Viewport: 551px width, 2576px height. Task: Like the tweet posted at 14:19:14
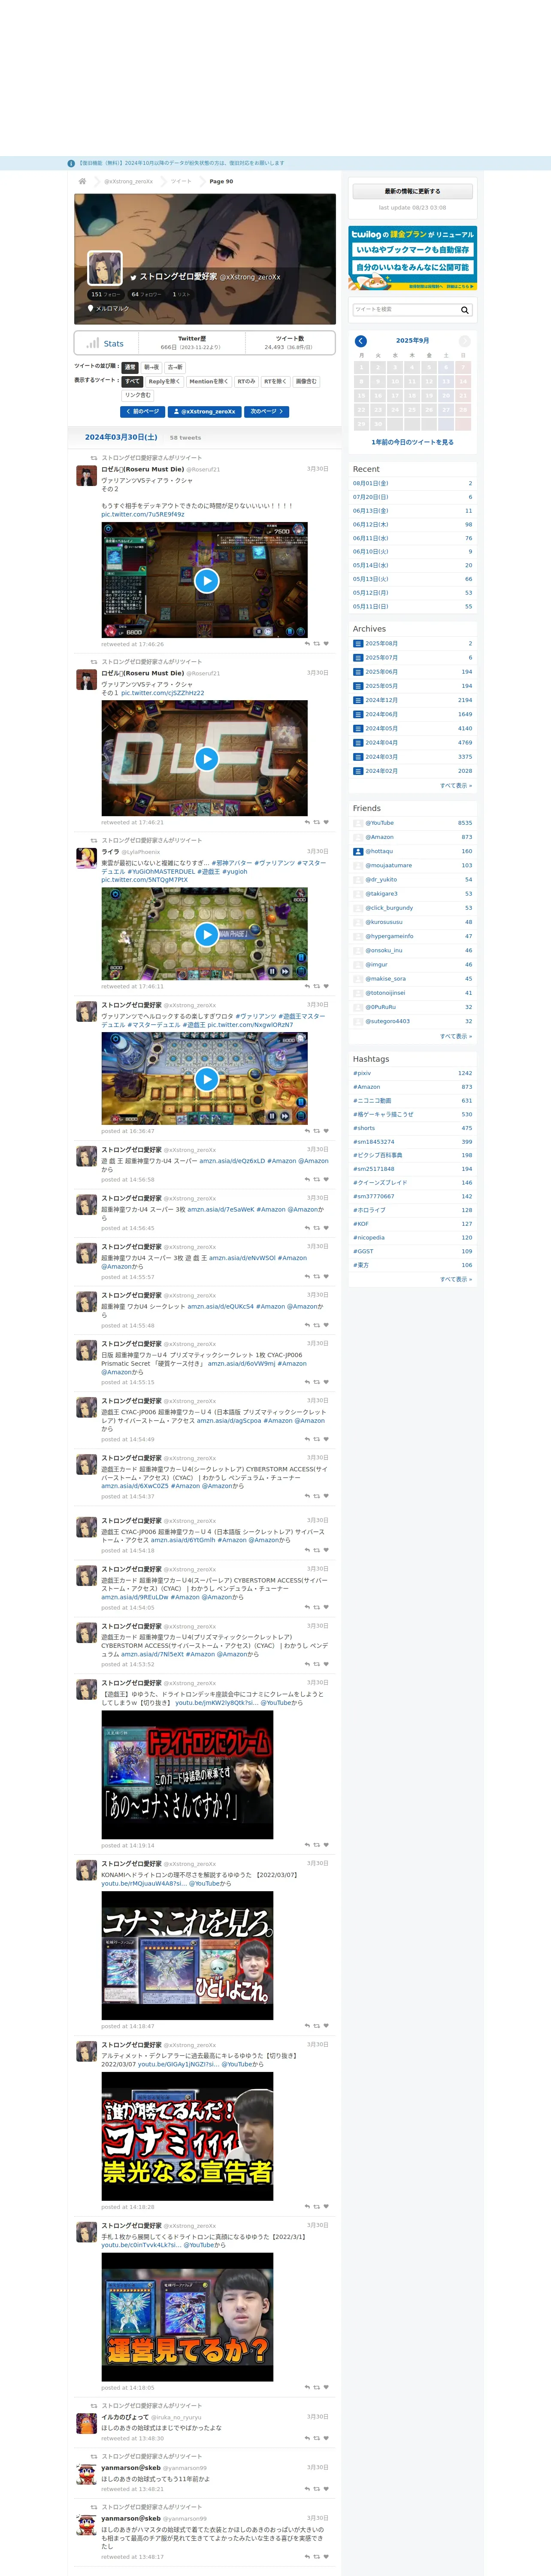tap(326, 1845)
